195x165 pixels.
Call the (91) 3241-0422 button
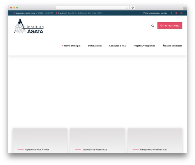170,26
